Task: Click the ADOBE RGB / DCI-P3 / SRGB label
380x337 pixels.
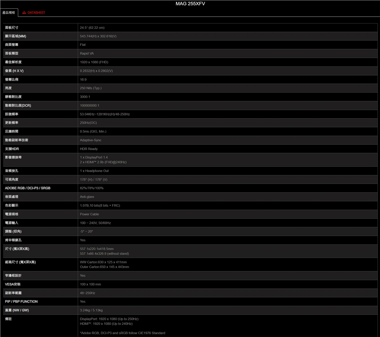Action: [x=28, y=188]
